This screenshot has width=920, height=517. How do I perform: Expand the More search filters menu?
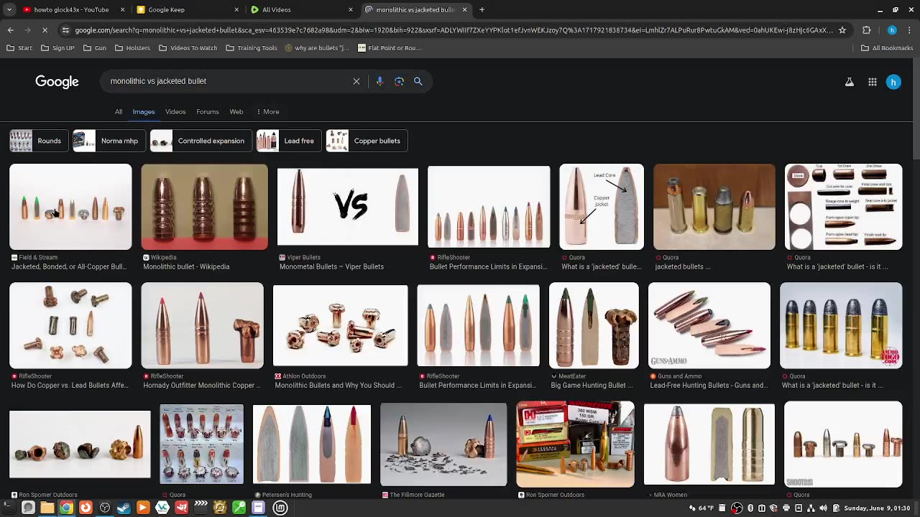click(x=268, y=112)
